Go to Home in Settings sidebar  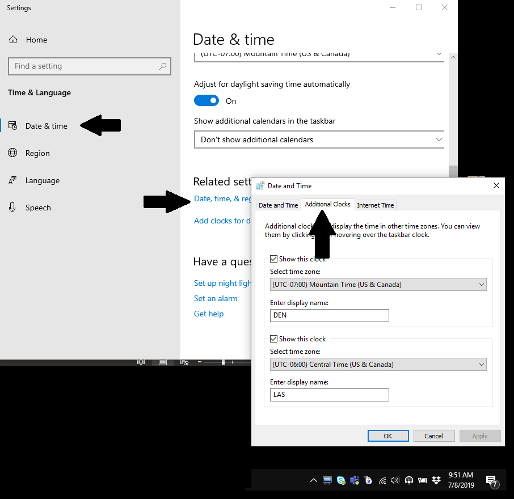point(28,40)
